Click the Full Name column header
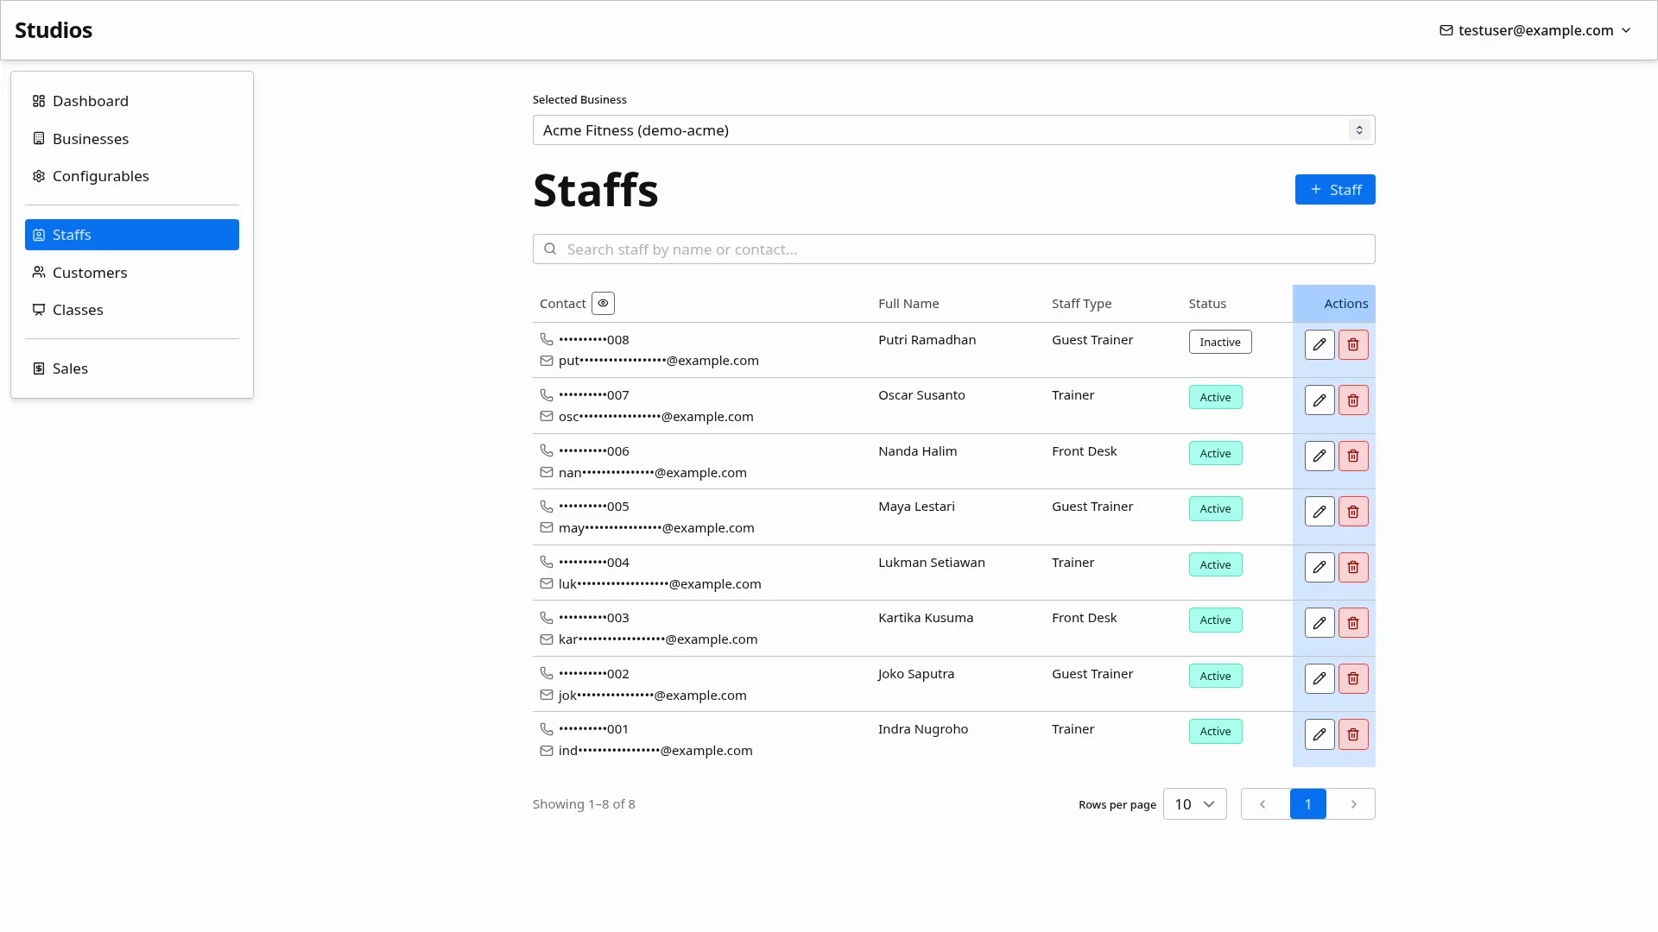Screen dimensions: 1658x932 pos(908,304)
